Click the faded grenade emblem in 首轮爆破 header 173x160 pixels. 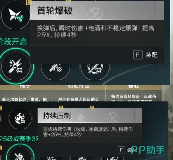(95, 13)
